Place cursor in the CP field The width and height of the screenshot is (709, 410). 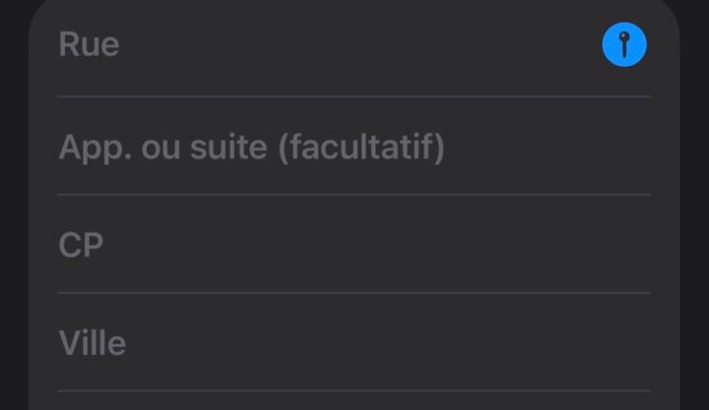coord(354,245)
